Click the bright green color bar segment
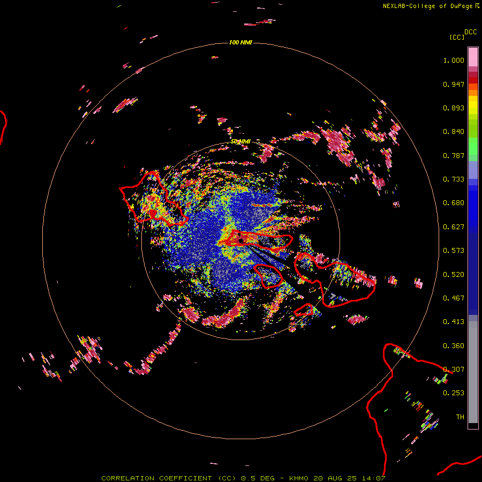 tap(473, 146)
